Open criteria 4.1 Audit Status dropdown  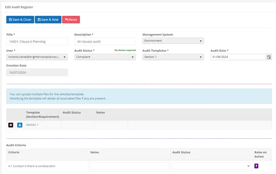[x=212, y=166]
